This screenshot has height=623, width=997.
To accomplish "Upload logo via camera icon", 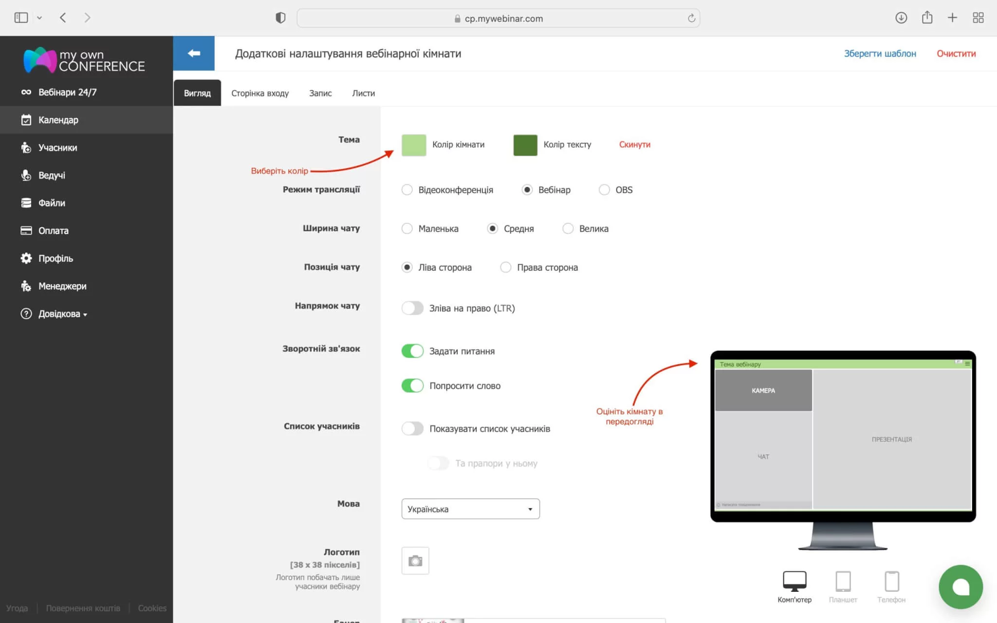I will pos(415,561).
